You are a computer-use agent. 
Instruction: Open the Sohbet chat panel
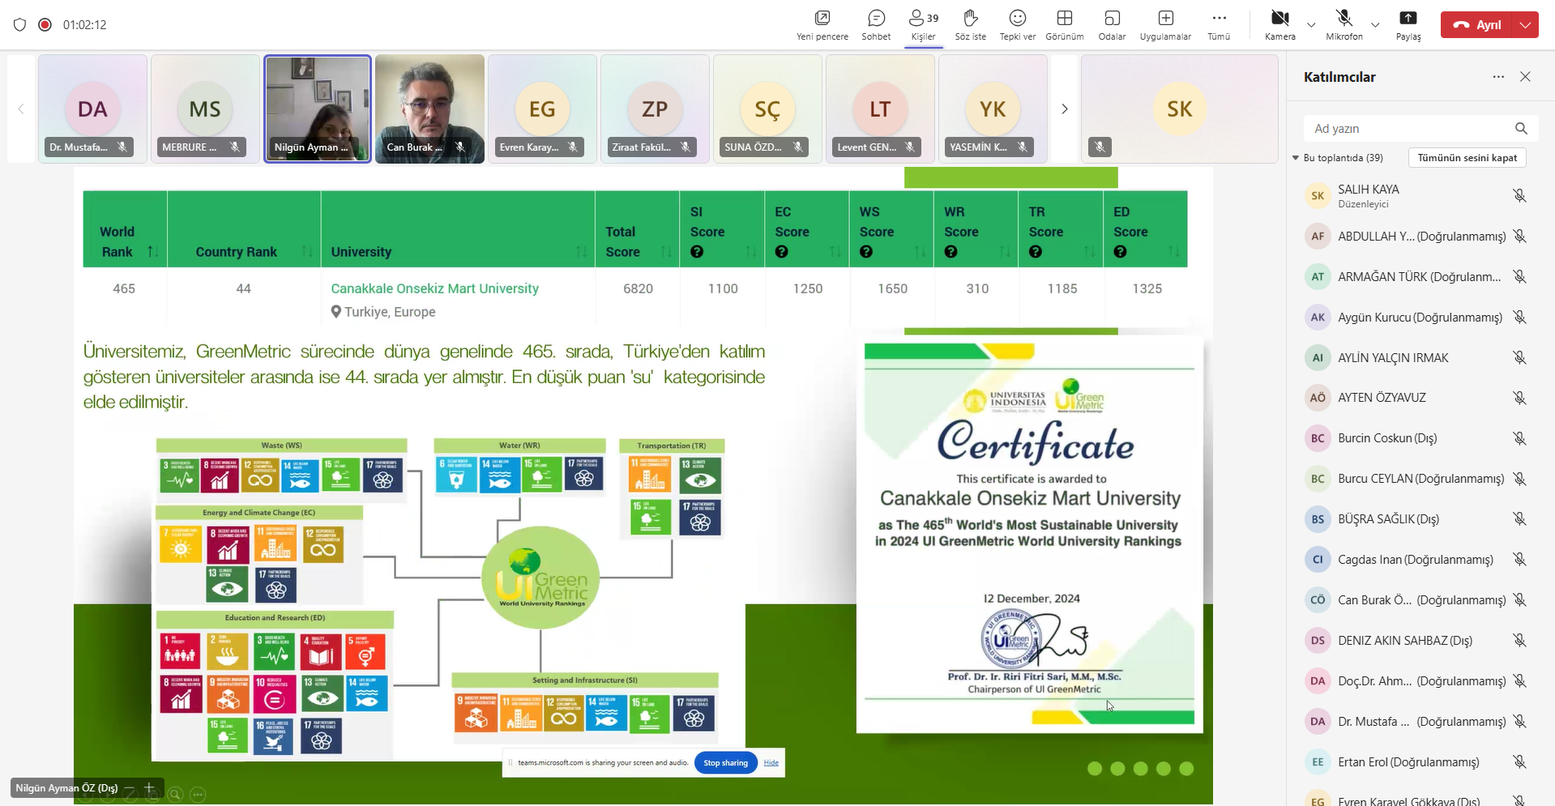(876, 24)
